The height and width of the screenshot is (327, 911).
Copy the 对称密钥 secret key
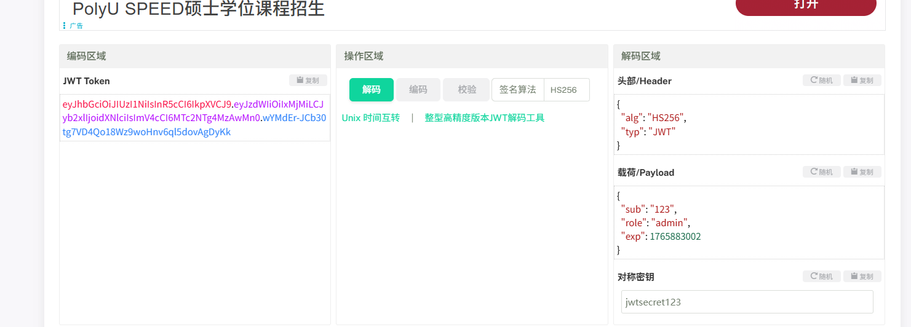click(x=862, y=277)
